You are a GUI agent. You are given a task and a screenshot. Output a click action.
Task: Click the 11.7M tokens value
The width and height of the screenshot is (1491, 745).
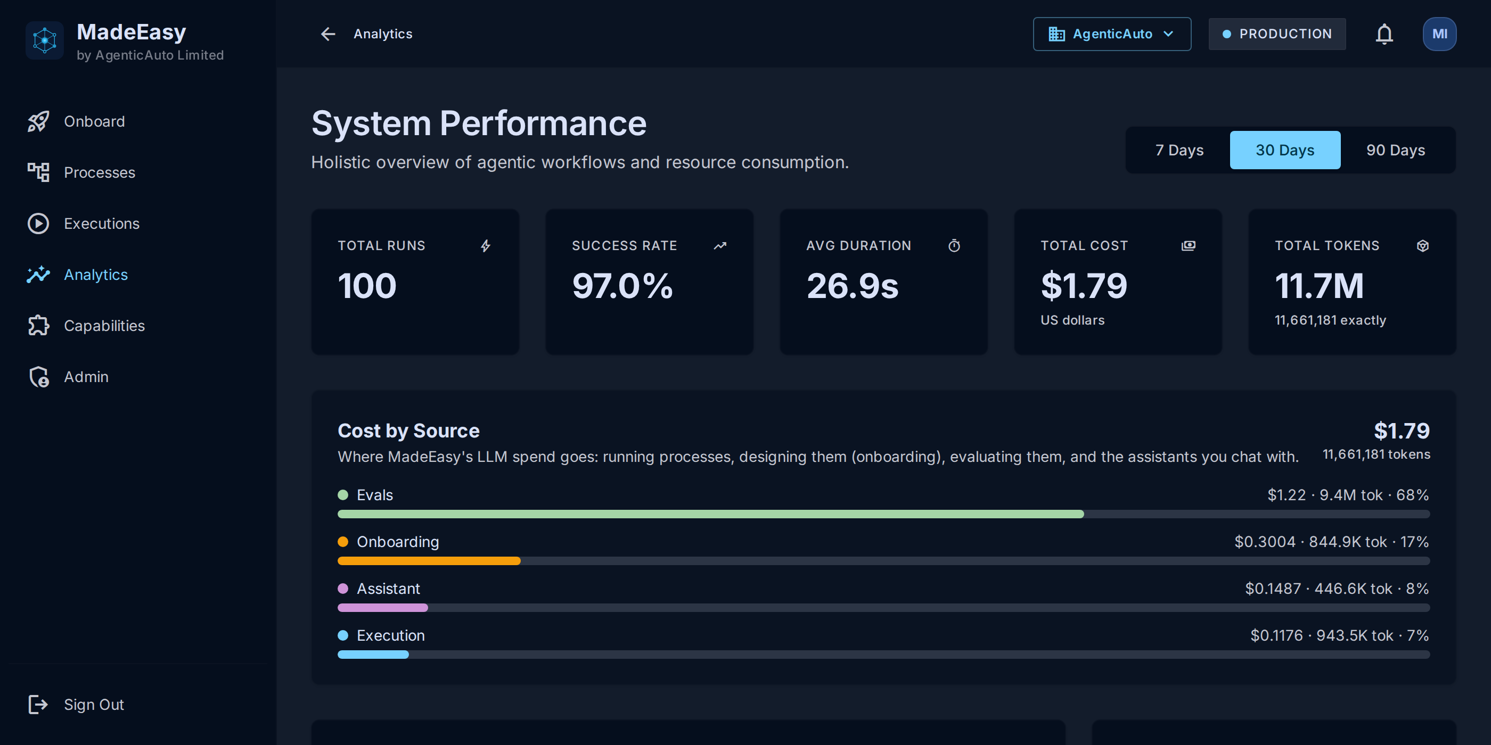1319,286
